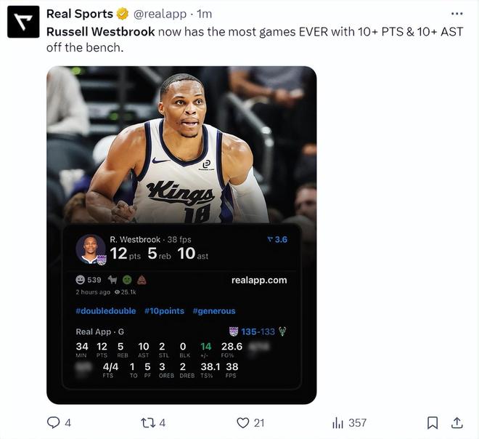Viewport: 479px width, 439px height.
Task: Bookmark this post
Action: tap(433, 422)
